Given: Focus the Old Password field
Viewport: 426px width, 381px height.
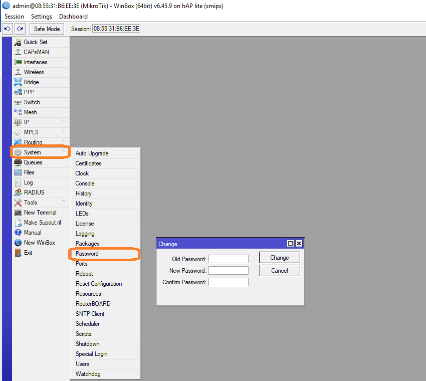Looking at the screenshot, I should pos(228,259).
